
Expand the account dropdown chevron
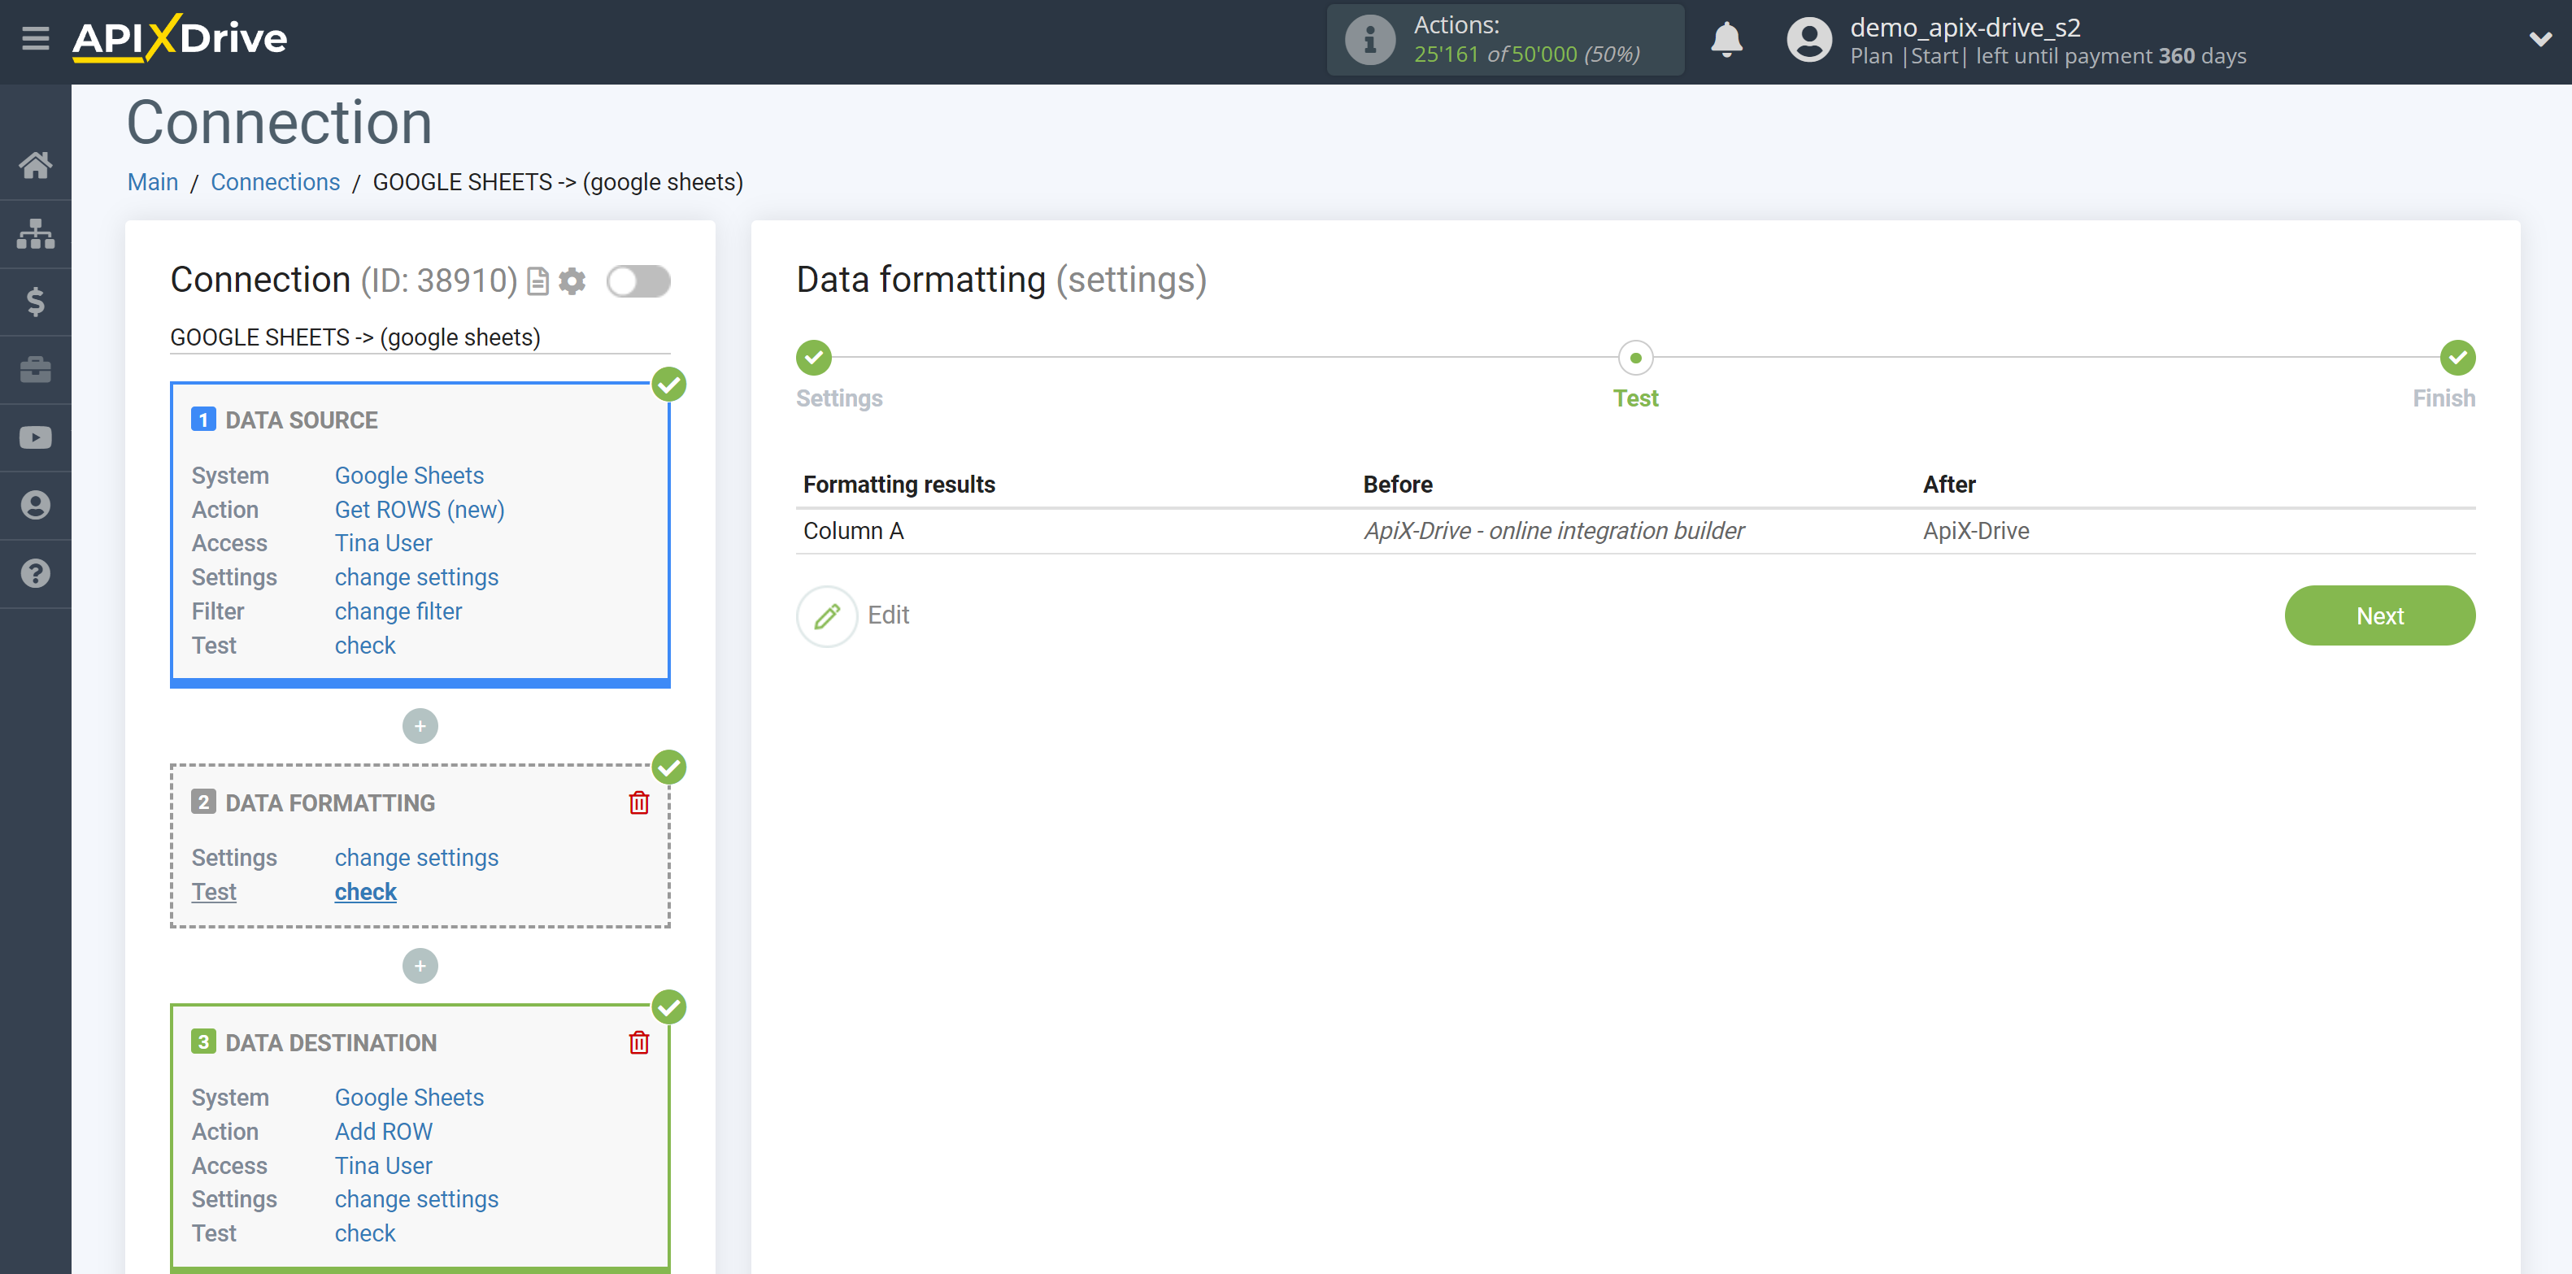point(2540,40)
